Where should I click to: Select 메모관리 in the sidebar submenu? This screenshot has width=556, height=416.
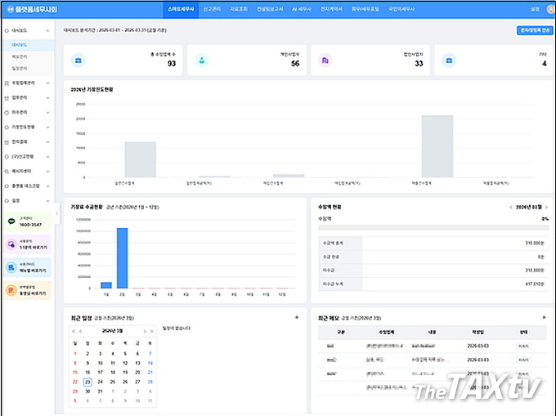click(19, 56)
